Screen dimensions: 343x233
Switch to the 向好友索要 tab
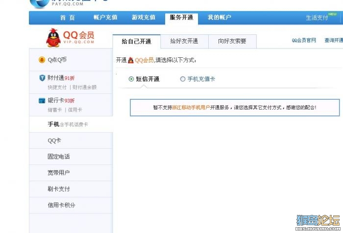(232, 41)
